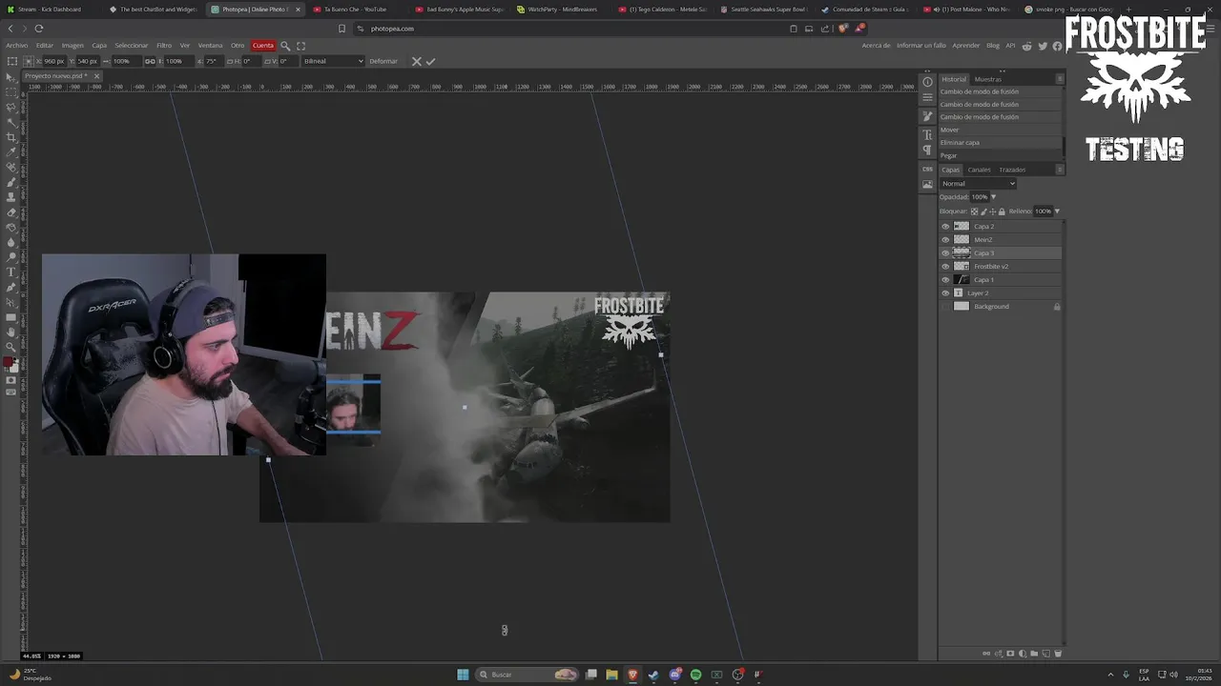Open the Brush panel icon
1221x686 pixels.
[x=928, y=116]
